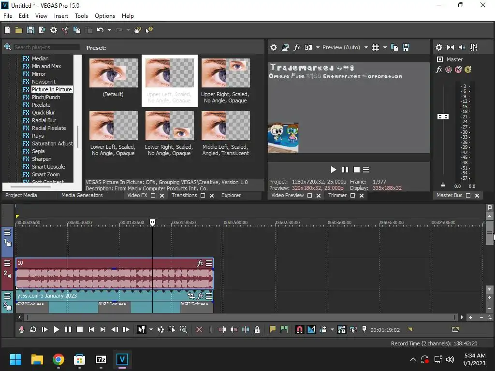Toggle event Lock padlock icon
The height and width of the screenshot is (371, 495).
[x=257, y=329]
